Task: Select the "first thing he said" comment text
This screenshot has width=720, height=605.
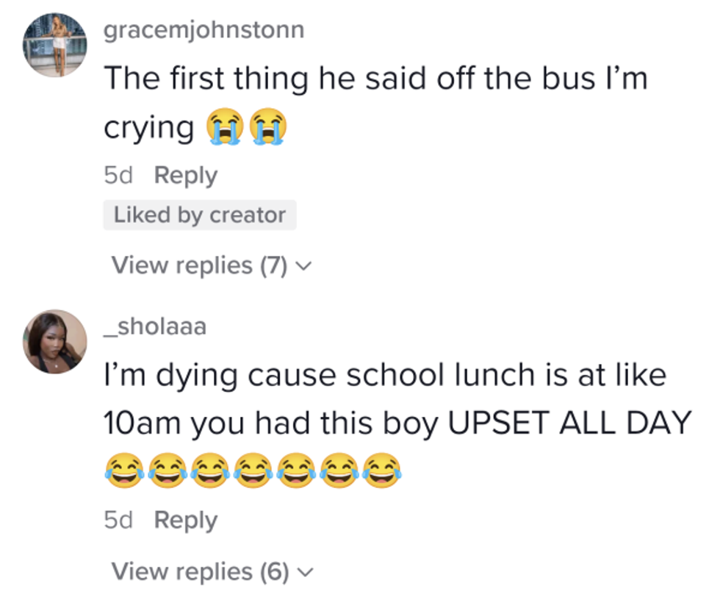Action: [375, 79]
